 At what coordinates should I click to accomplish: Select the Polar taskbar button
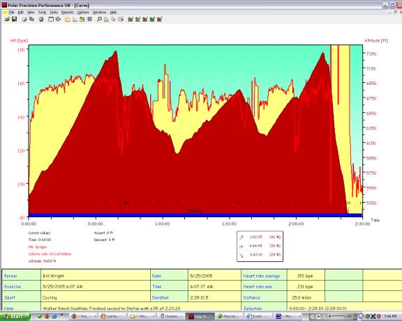tap(200, 316)
